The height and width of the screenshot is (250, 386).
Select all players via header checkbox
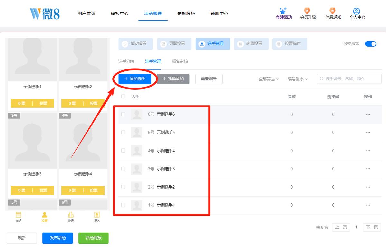coord(123,96)
